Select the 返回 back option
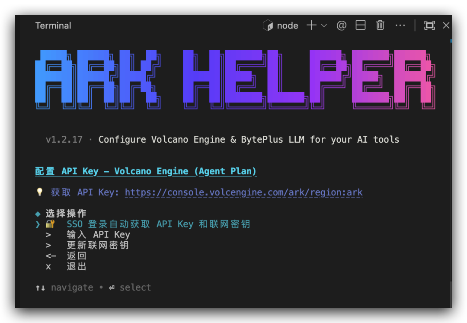The width and height of the screenshot is (467, 323). [x=77, y=256]
